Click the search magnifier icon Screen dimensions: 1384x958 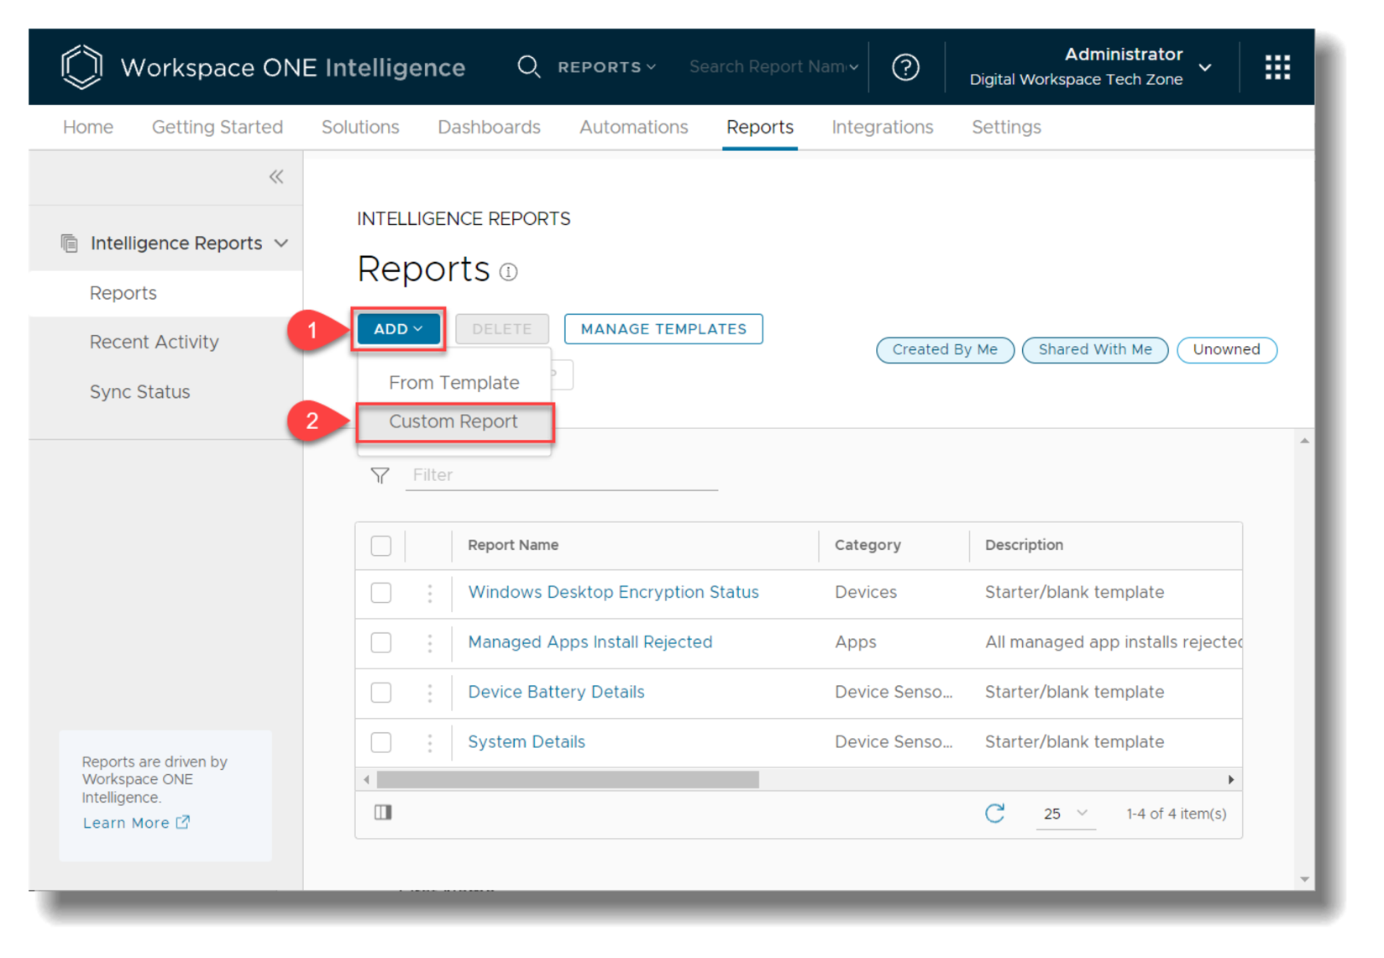tap(528, 67)
